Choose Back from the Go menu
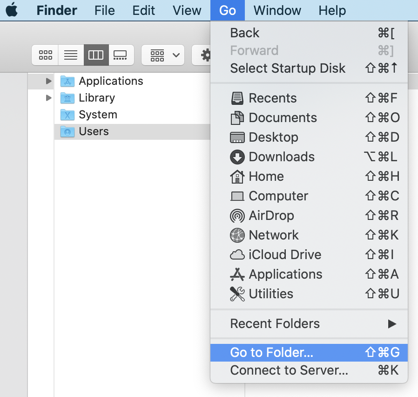This screenshot has height=397, width=418. click(309, 33)
